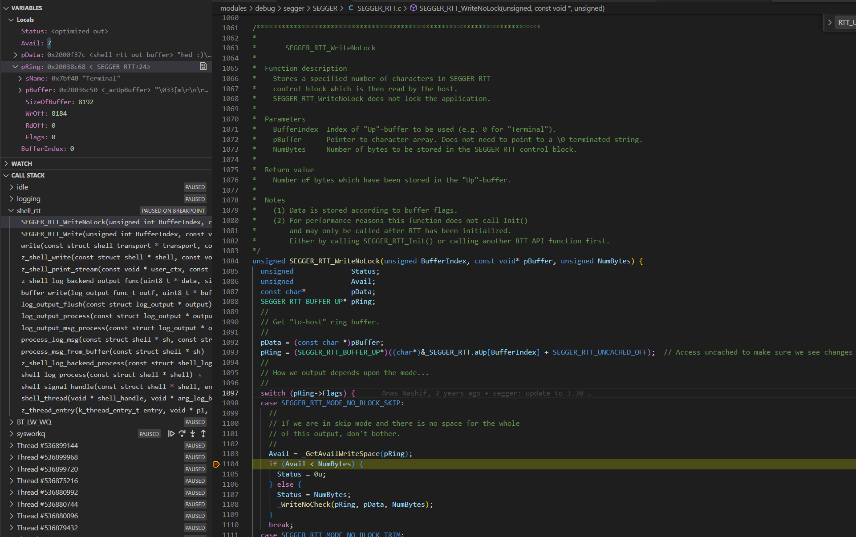Expand the WATCH section
The height and width of the screenshot is (537, 856).
point(6,164)
